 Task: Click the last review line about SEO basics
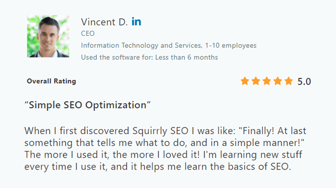[x=158, y=167]
